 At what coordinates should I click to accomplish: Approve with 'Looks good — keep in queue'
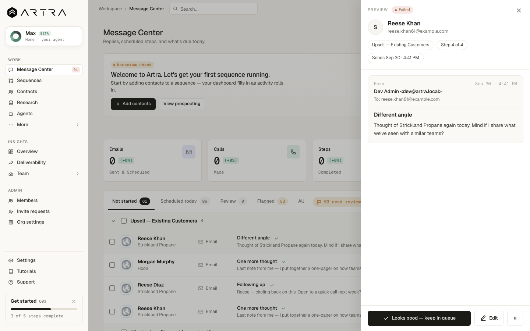click(419, 318)
